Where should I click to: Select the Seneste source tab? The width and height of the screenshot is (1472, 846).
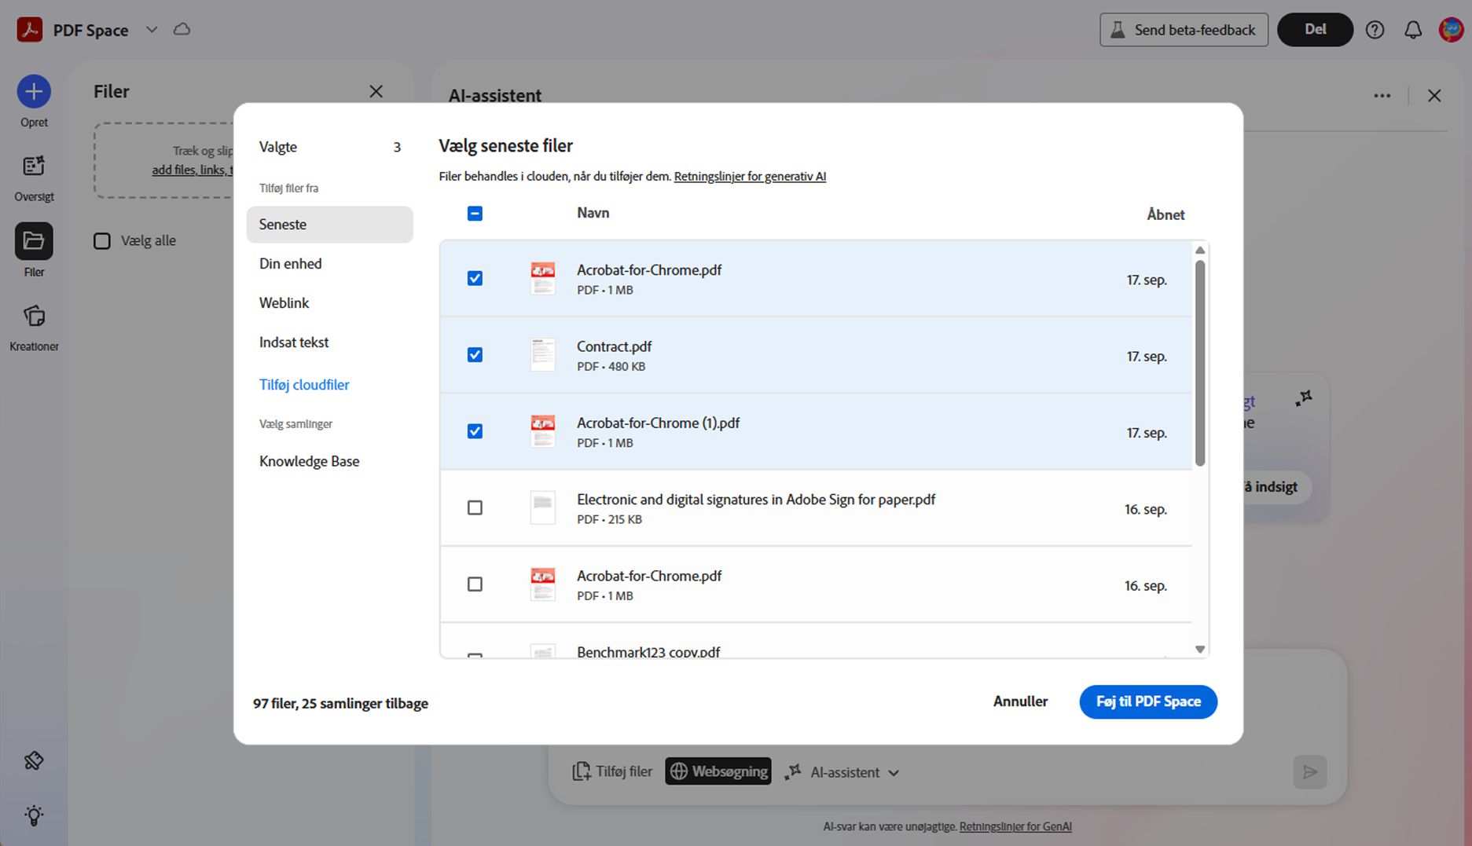click(330, 225)
